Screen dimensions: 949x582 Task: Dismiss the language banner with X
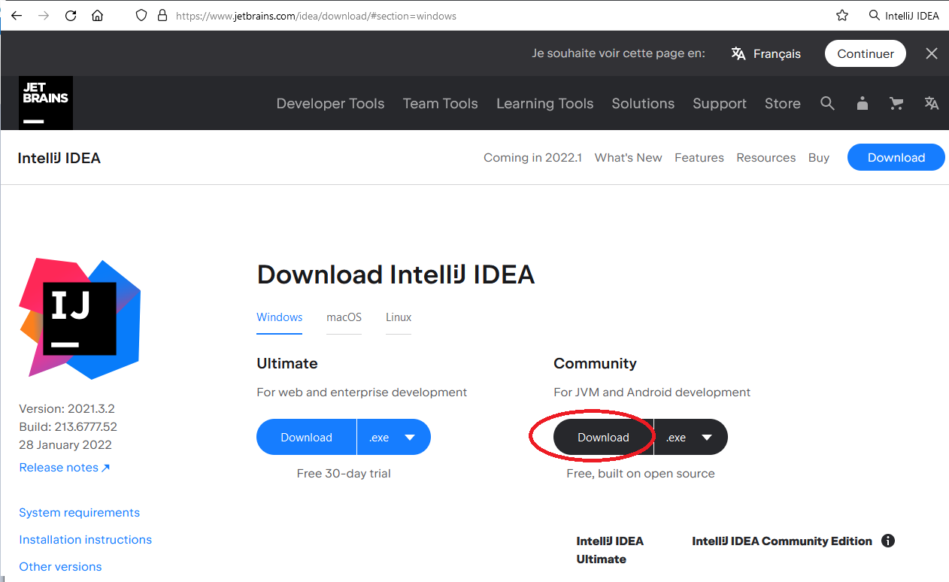tap(932, 53)
